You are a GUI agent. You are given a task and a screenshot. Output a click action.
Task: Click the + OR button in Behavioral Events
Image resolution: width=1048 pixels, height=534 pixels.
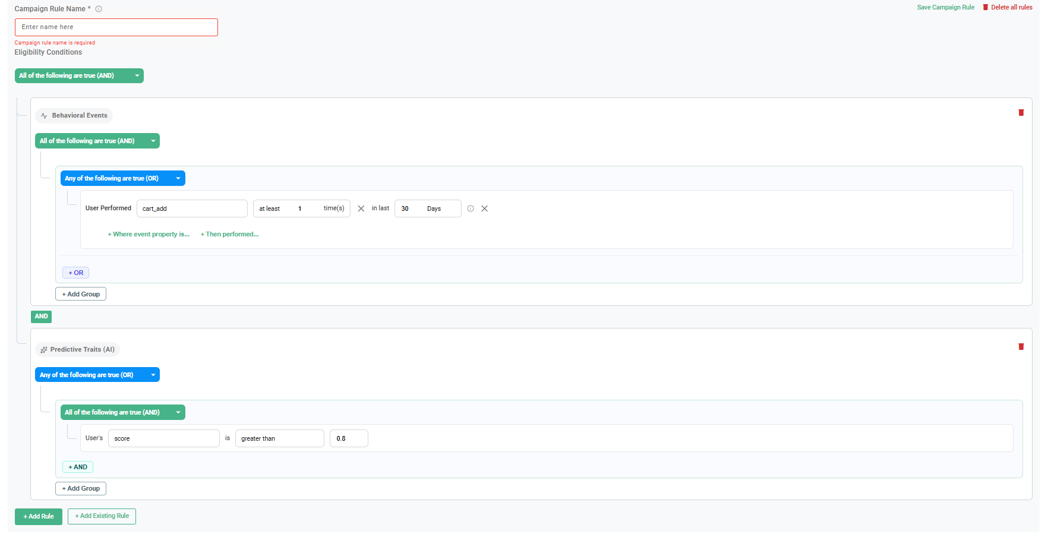point(76,273)
